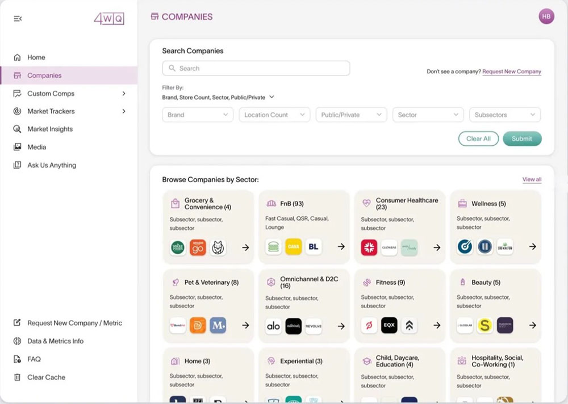Click Fast Casual, QSR, Casual, Lounge text

(x=297, y=222)
